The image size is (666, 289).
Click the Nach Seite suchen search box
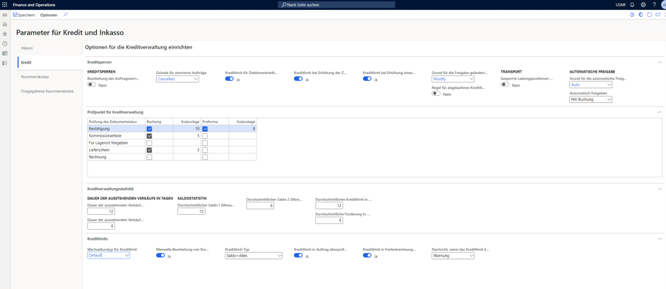336,5
